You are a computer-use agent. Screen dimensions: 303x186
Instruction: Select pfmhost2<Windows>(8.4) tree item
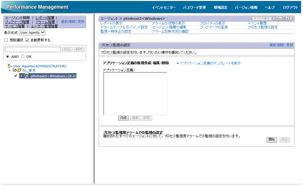pyautogui.click(x=53, y=76)
